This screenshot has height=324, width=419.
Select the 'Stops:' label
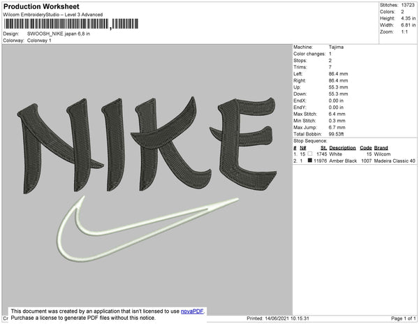pos(300,60)
